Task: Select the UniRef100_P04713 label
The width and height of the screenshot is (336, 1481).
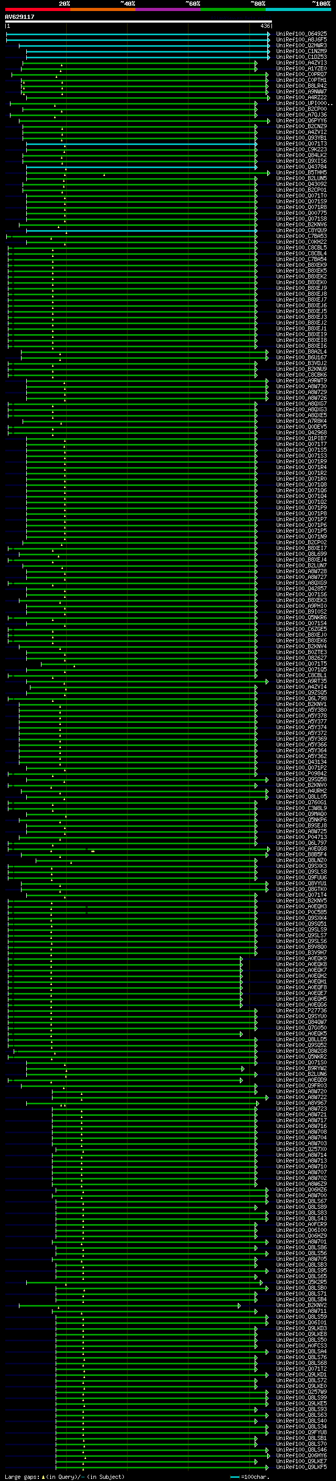Action: pos(301,836)
